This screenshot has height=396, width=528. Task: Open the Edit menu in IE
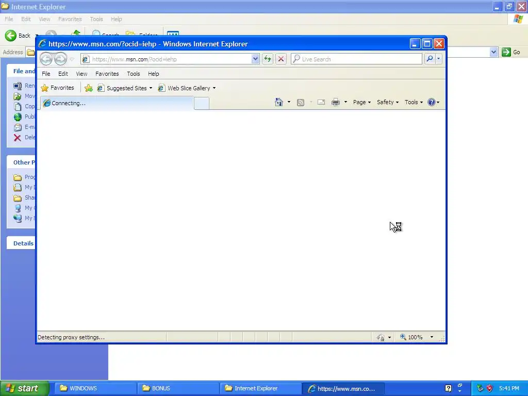63,74
